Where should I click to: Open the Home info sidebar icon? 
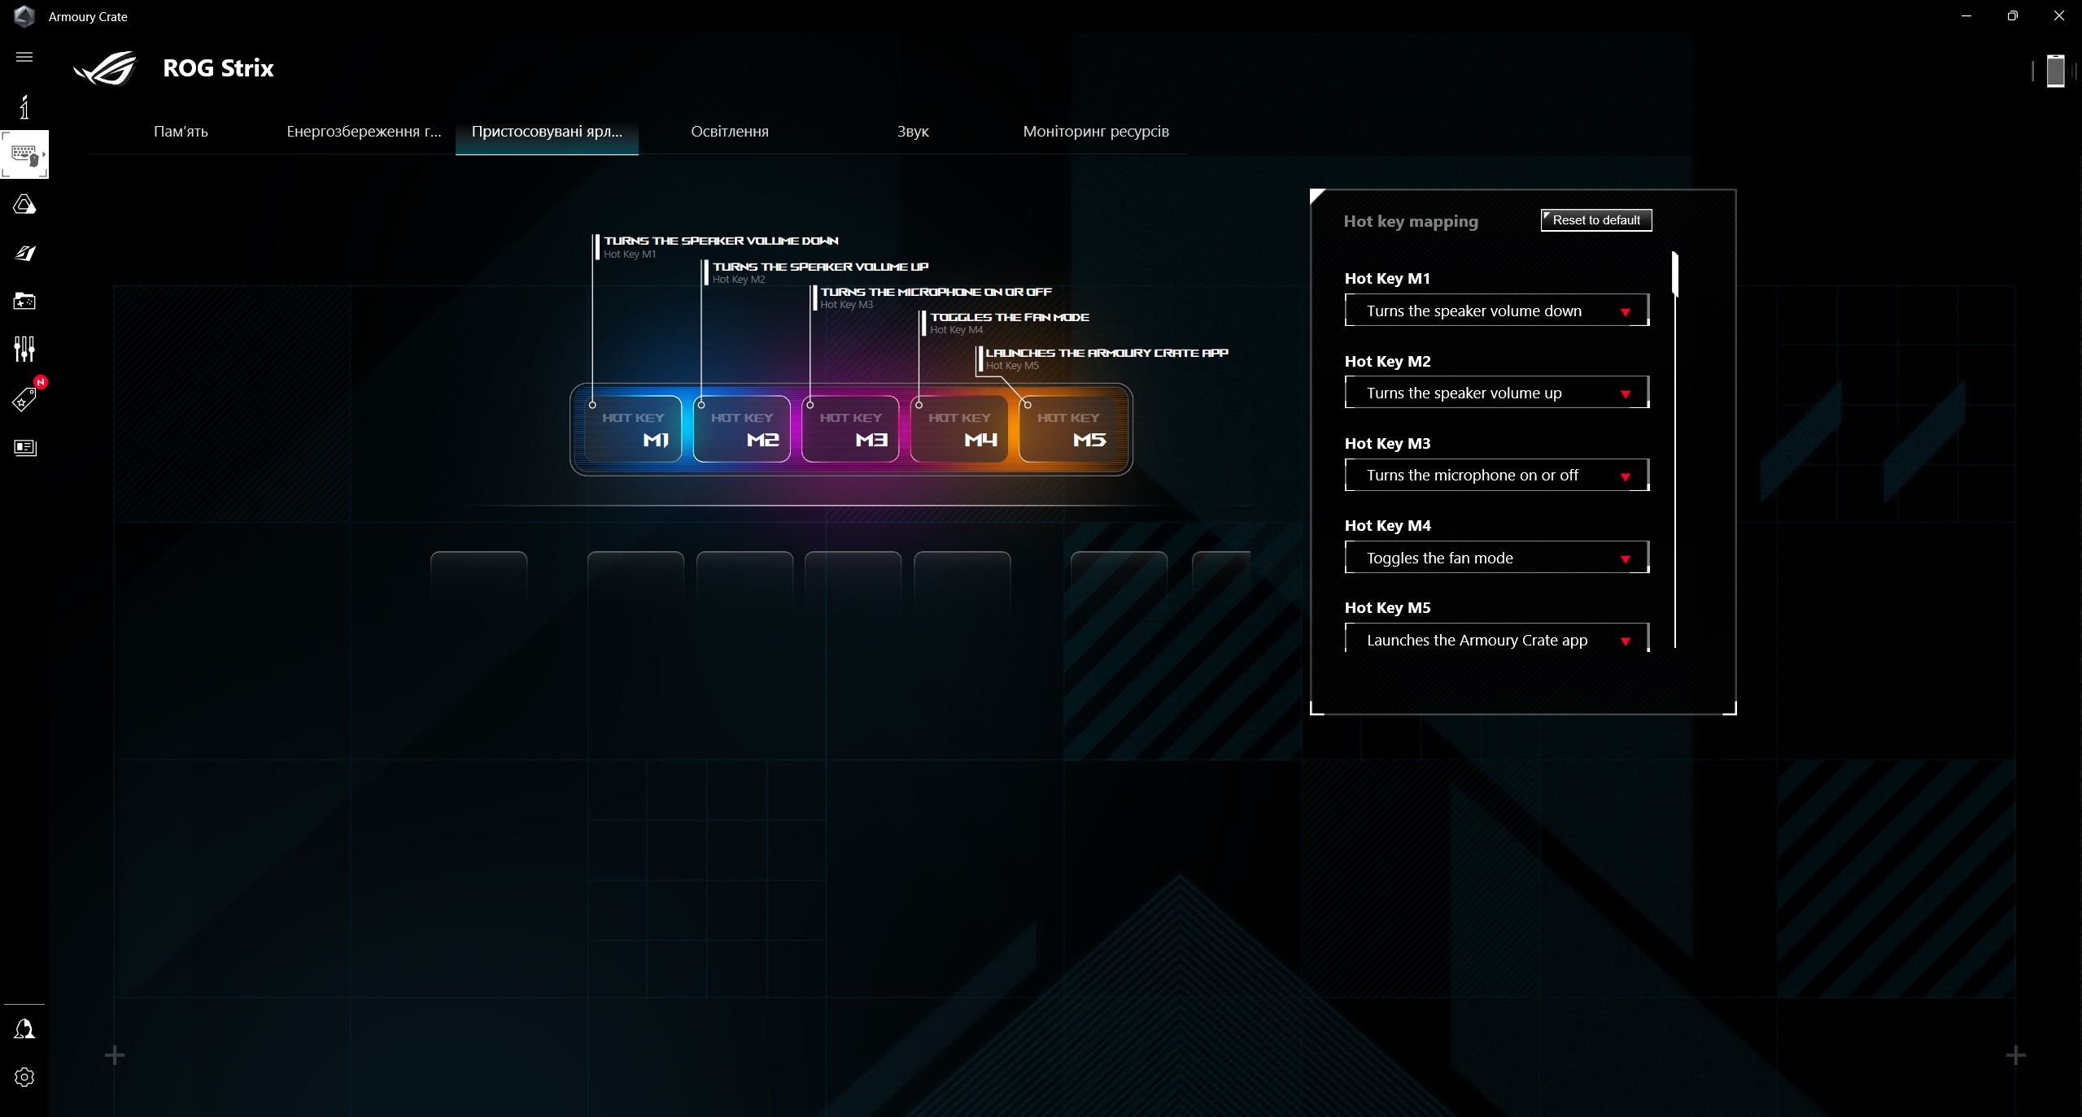pos(24,107)
